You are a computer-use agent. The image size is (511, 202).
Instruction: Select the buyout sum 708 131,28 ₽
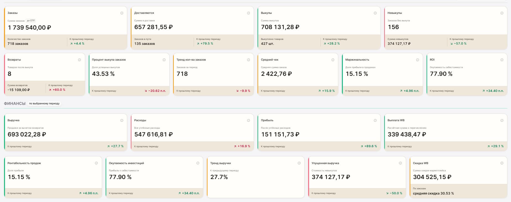pyautogui.click(x=280, y=27)
